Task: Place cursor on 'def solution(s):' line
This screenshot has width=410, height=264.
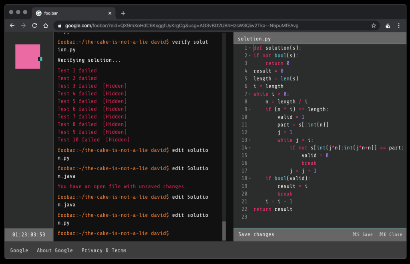Action: 277,48
